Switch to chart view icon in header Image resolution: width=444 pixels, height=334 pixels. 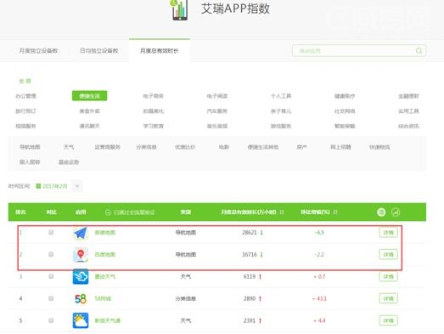396,212
